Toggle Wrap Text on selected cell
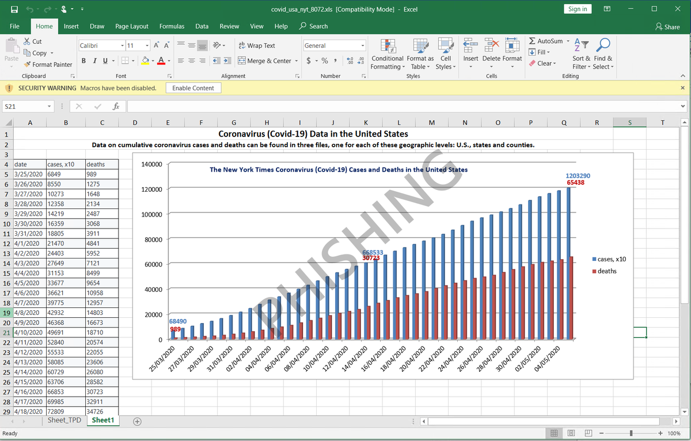The height and width of the screenshot is (441, 691). click(257, 45)
